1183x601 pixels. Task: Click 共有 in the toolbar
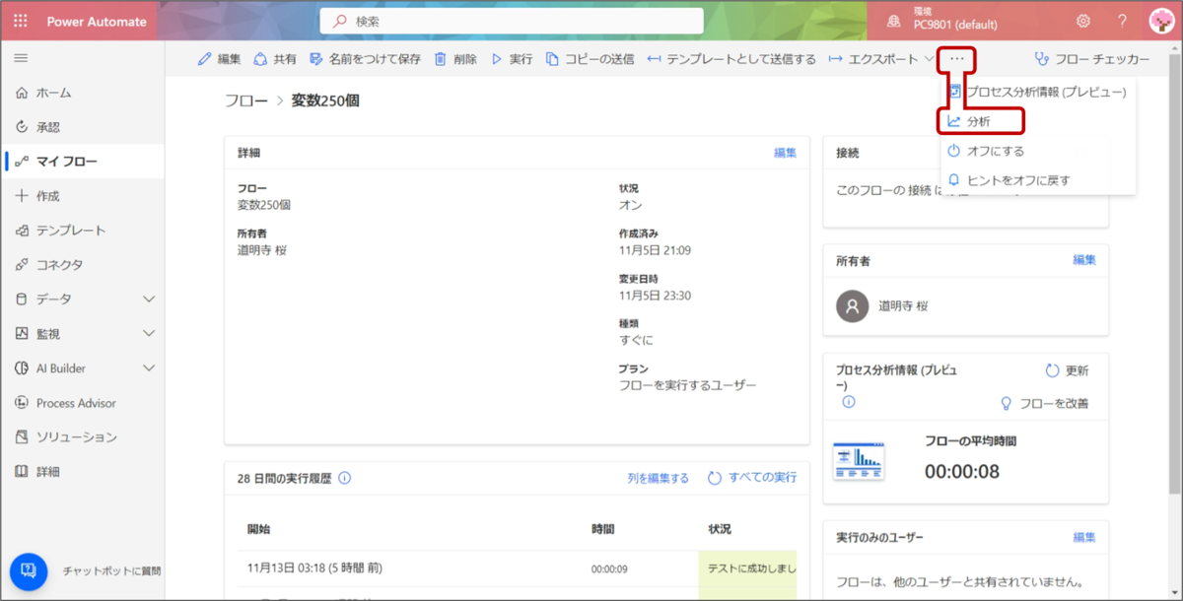pos(275,59)
